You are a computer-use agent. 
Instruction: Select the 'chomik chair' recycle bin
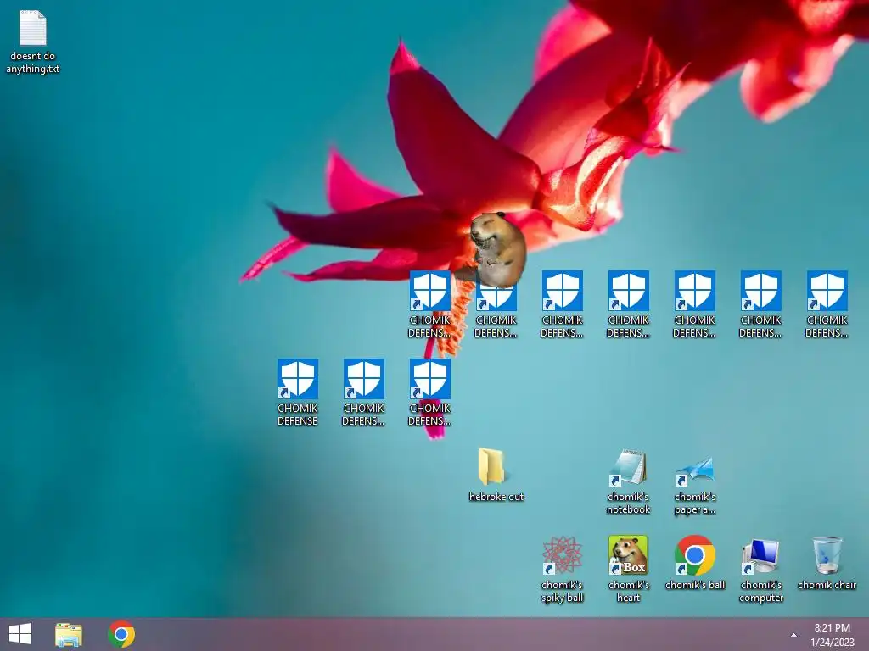click(x=827, y=563)
